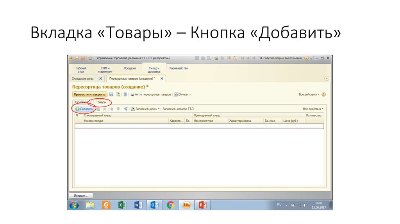The image size is (400, 224).
Task: Open the info icon in title bar
Action: coord(306,58)
